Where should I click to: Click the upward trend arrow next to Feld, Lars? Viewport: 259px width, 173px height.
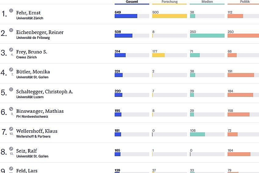(11, 168)
